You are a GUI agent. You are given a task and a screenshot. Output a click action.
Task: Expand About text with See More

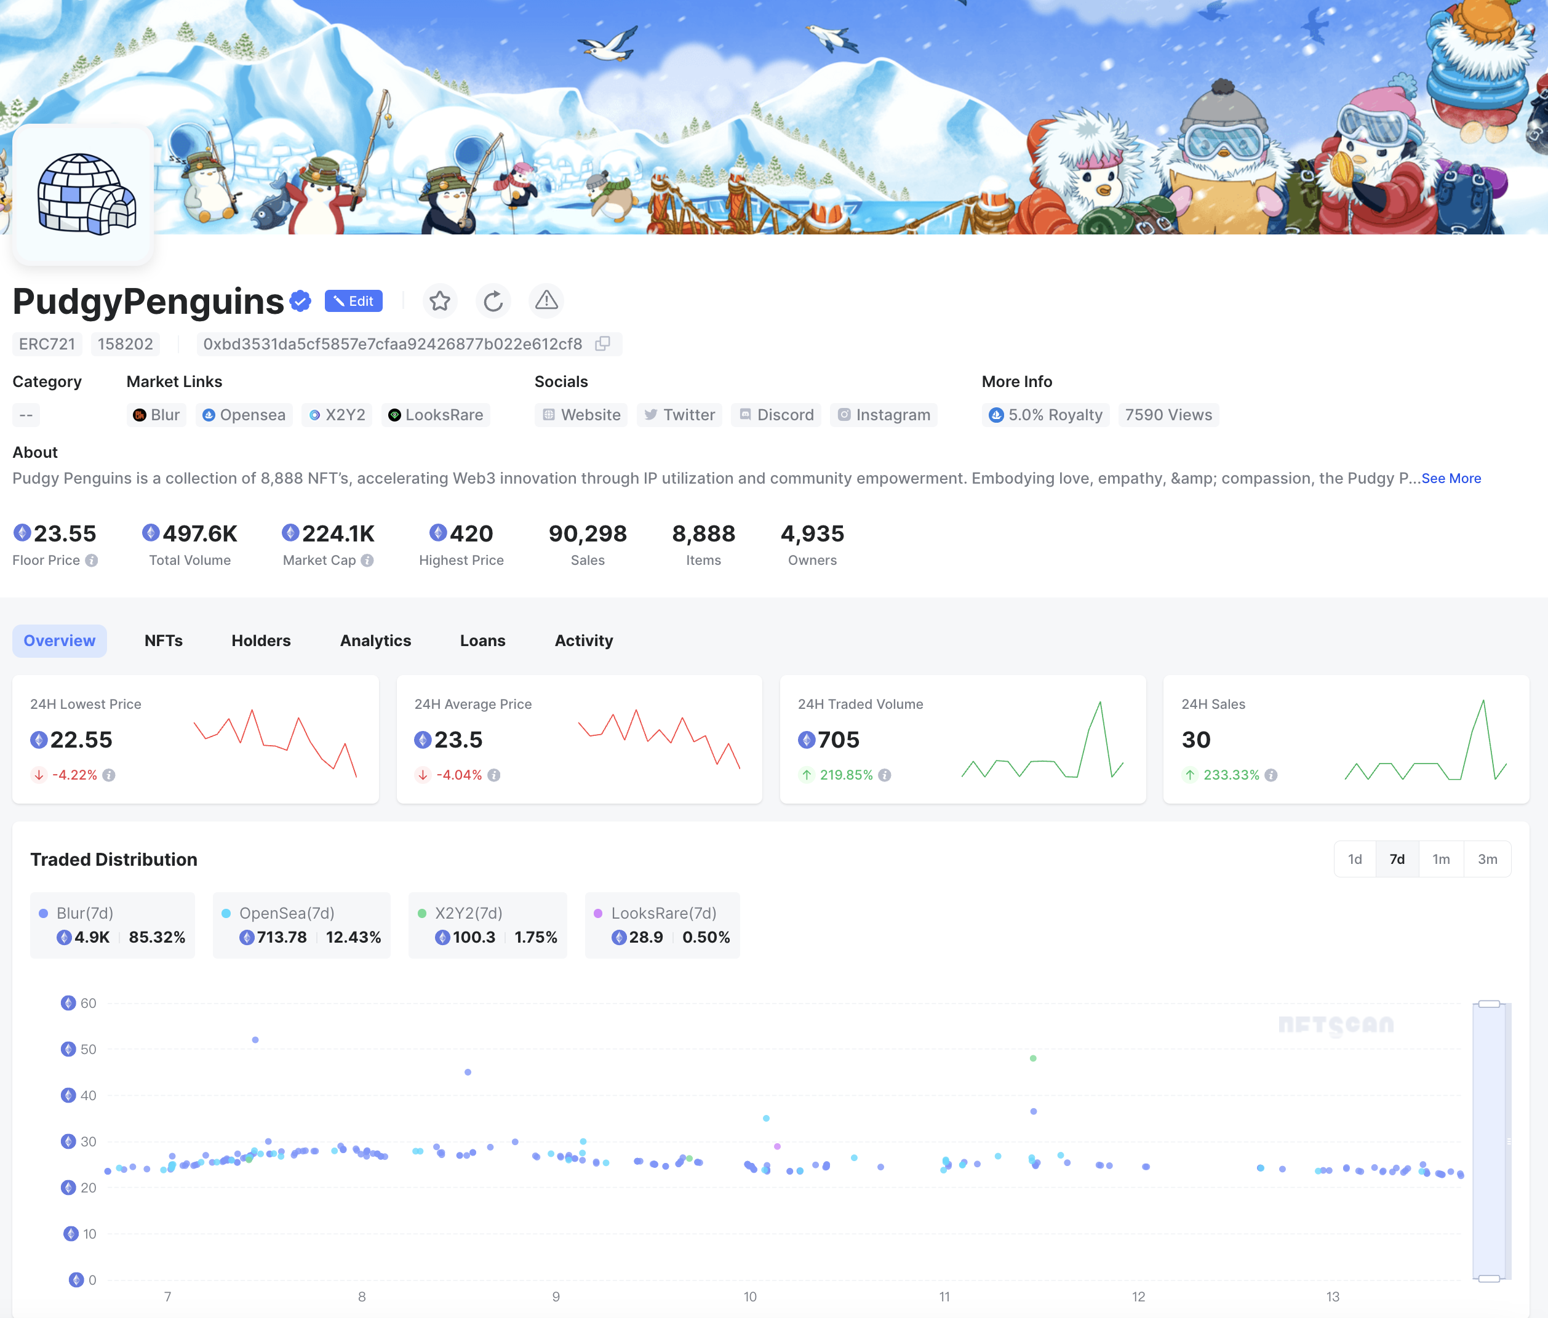coord(1451,478)
